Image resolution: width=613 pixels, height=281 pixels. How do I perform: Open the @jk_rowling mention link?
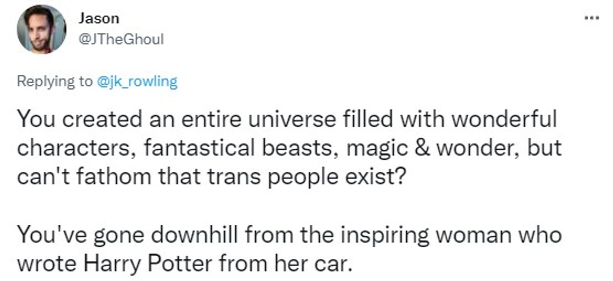(x=137, y=82)
